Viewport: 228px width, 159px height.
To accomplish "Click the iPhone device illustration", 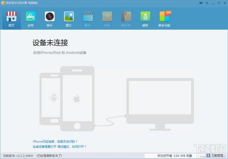I will 77,99.
